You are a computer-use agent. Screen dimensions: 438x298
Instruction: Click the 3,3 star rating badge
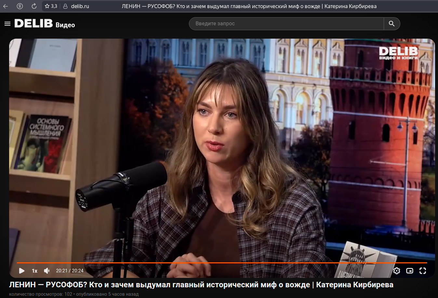(51, 6)
